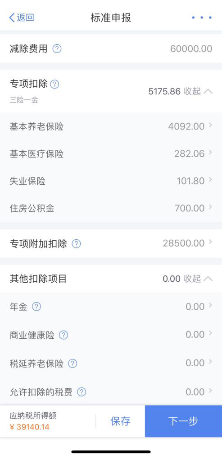Tap the help icon beside 税延养老保险
This screenshot has width=222, height=457.
(x=72, y=364)
